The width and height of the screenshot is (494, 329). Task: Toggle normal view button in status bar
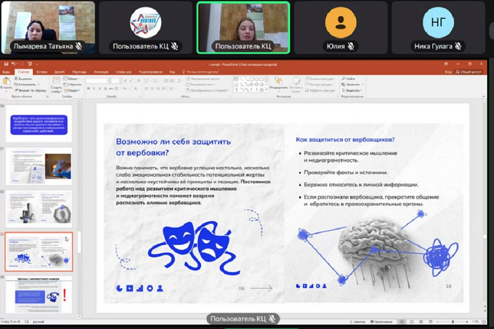tap(401, 321)
